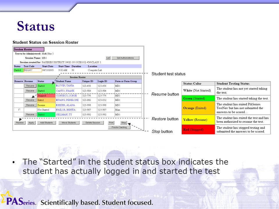Click Start Date value 04/11/2005
This screenshot has width=279, height=209.
pos(48,70)
